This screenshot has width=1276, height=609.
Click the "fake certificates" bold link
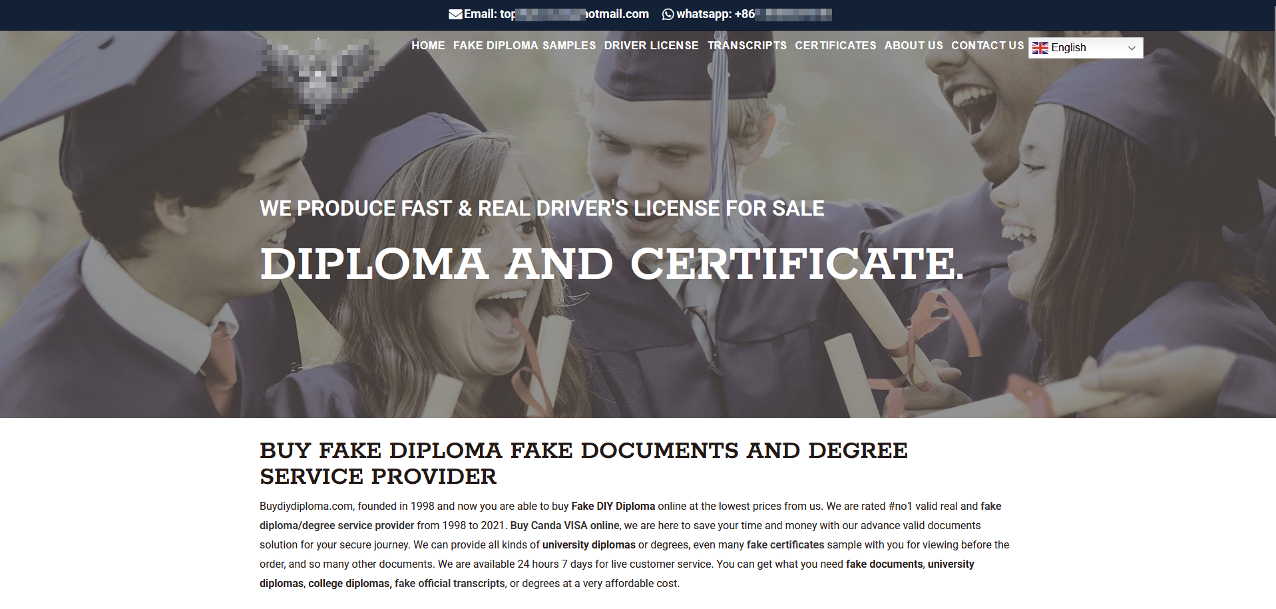point(785,545)
